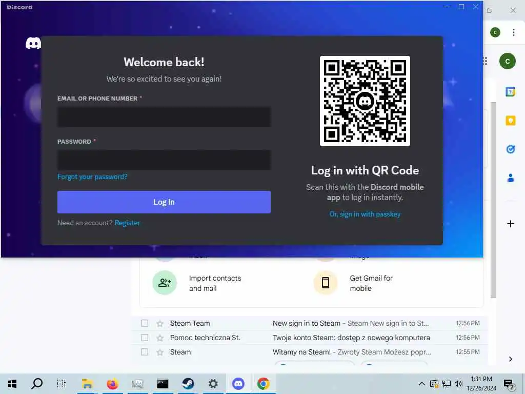The image size is (525, 394).
Task: Open Twoje konto Steam email subject
Action: (x=351, y=338)
